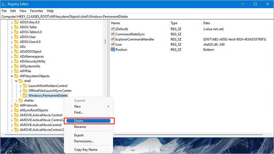This screenshot has height=154, width=274.
Task: Expand the ADOX.Table.6.0 key
Action: (x=12, y=32)
